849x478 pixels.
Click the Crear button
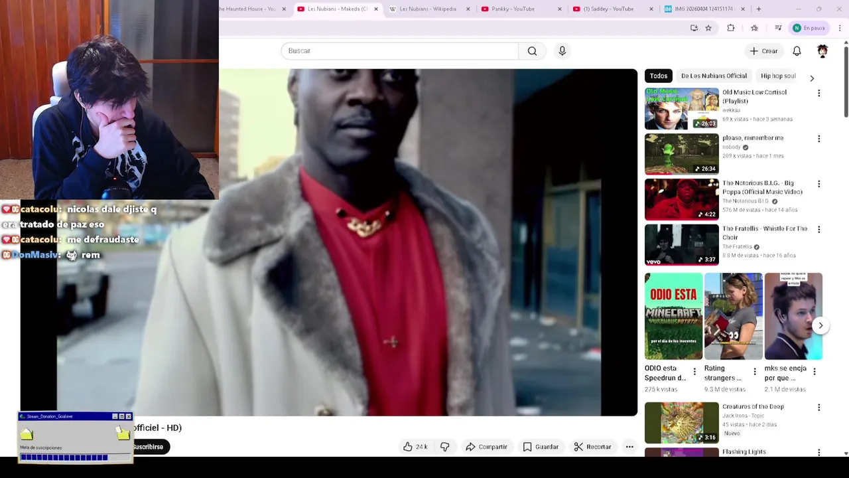point(763,51)
